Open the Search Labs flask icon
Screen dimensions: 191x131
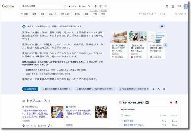(173, 6)
